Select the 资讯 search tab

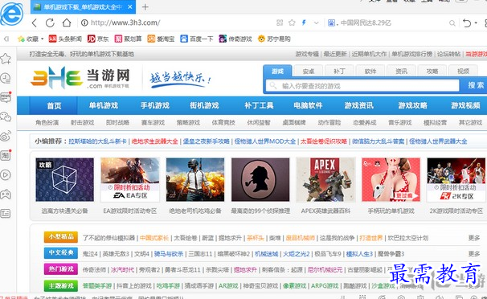click(401, 72)
